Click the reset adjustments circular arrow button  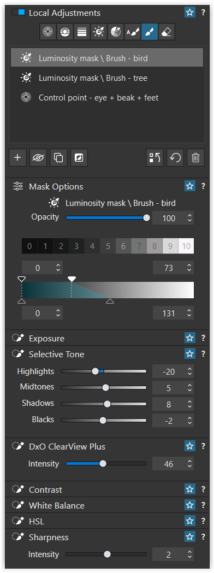175,157
